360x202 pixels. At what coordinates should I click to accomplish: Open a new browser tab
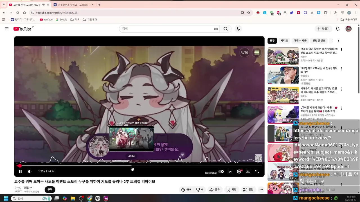click(x=99, y=5)
